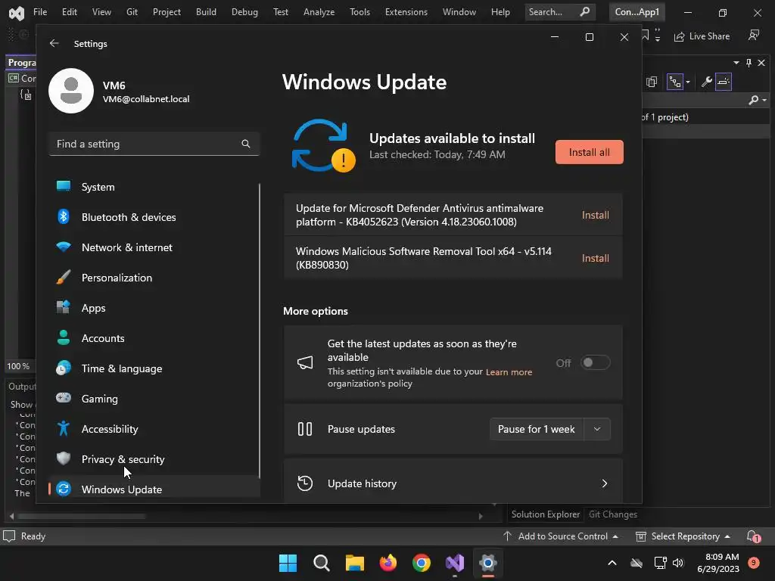Open Solution Explorer search options dropdown
Image resolution: width=775 pixels, height=581 pixels.
pyautogui.click(x=764, y=101)
